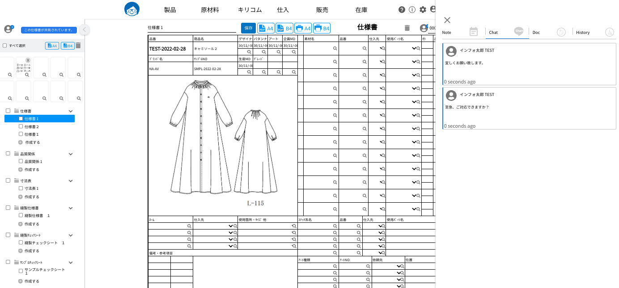Click the 保存 save button
This screenshot has height=288, width=619.
point(248,28)
